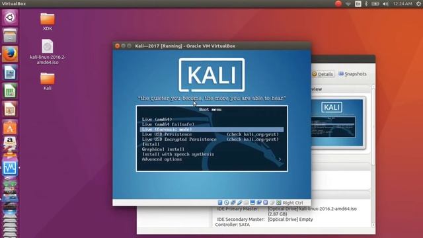
Task: Click the VirtualBox application name in top panel
Action: point(14,4)
